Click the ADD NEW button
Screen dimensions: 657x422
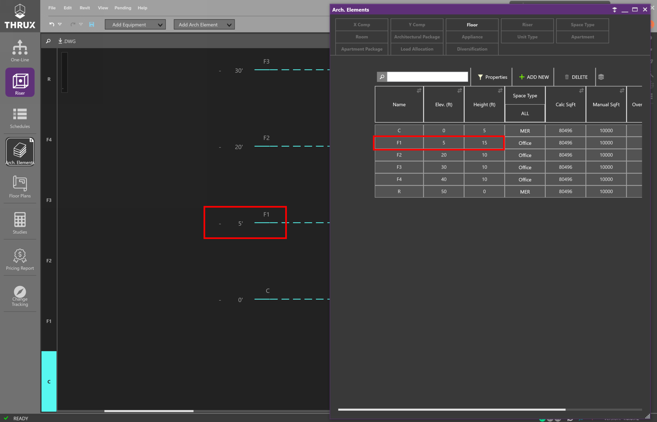coord(534,77)
